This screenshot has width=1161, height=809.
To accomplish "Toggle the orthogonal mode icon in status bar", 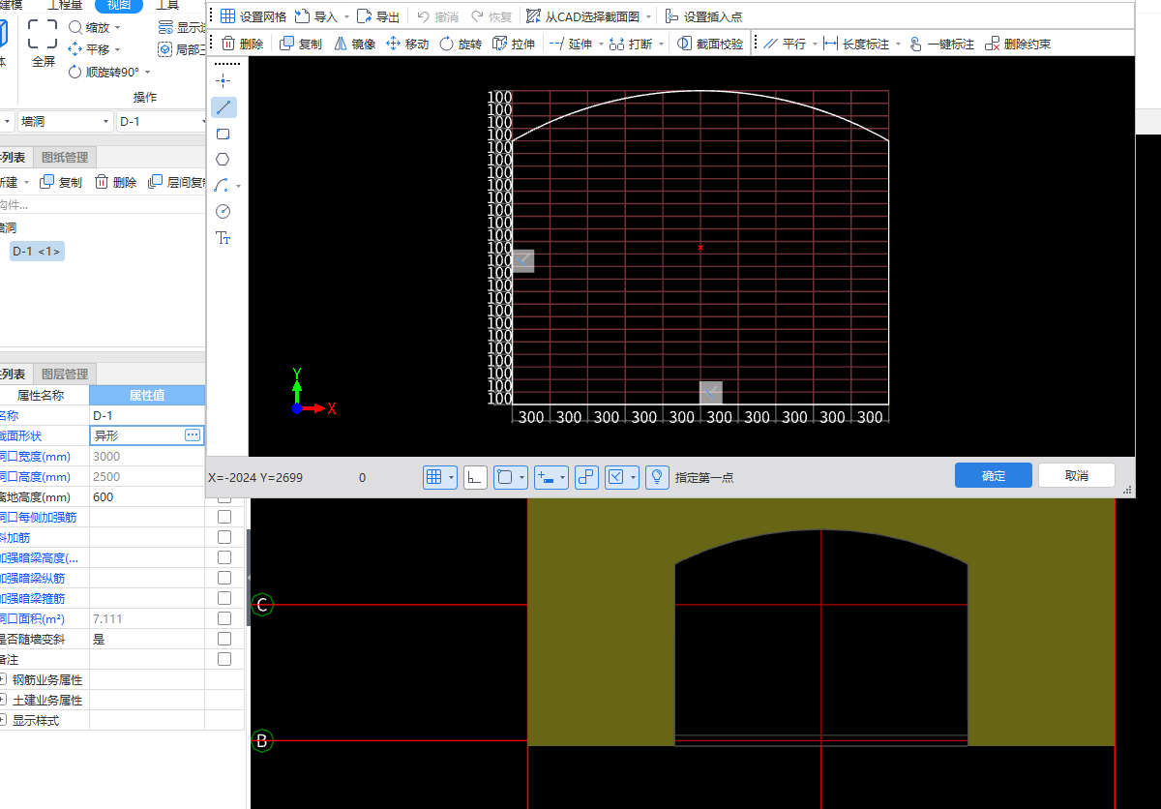I will point(475,477).
